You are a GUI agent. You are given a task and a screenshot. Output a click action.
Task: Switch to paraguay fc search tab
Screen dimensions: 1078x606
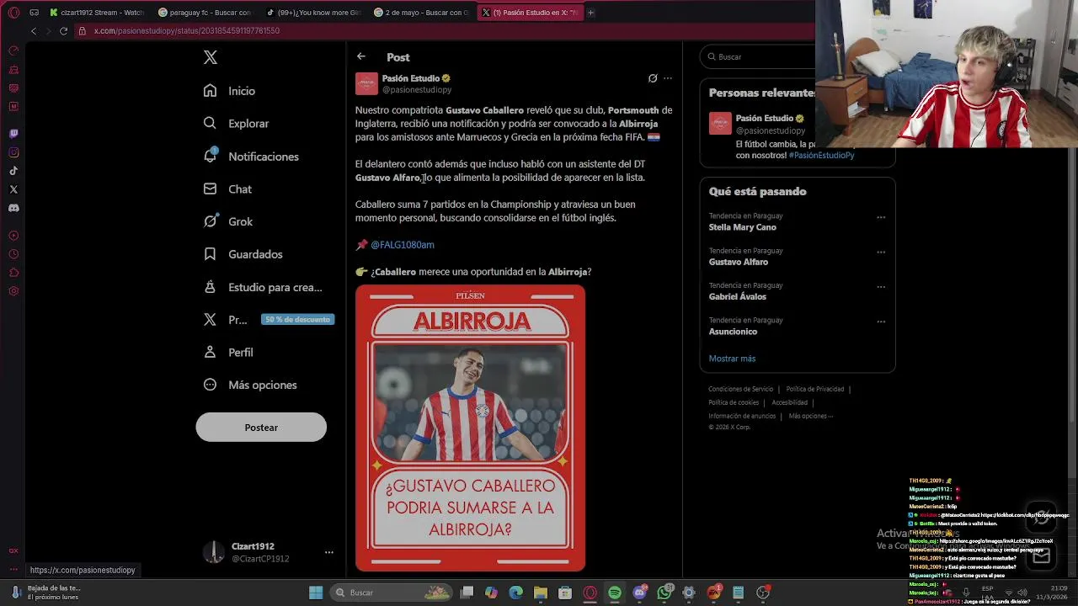[206, 13]
